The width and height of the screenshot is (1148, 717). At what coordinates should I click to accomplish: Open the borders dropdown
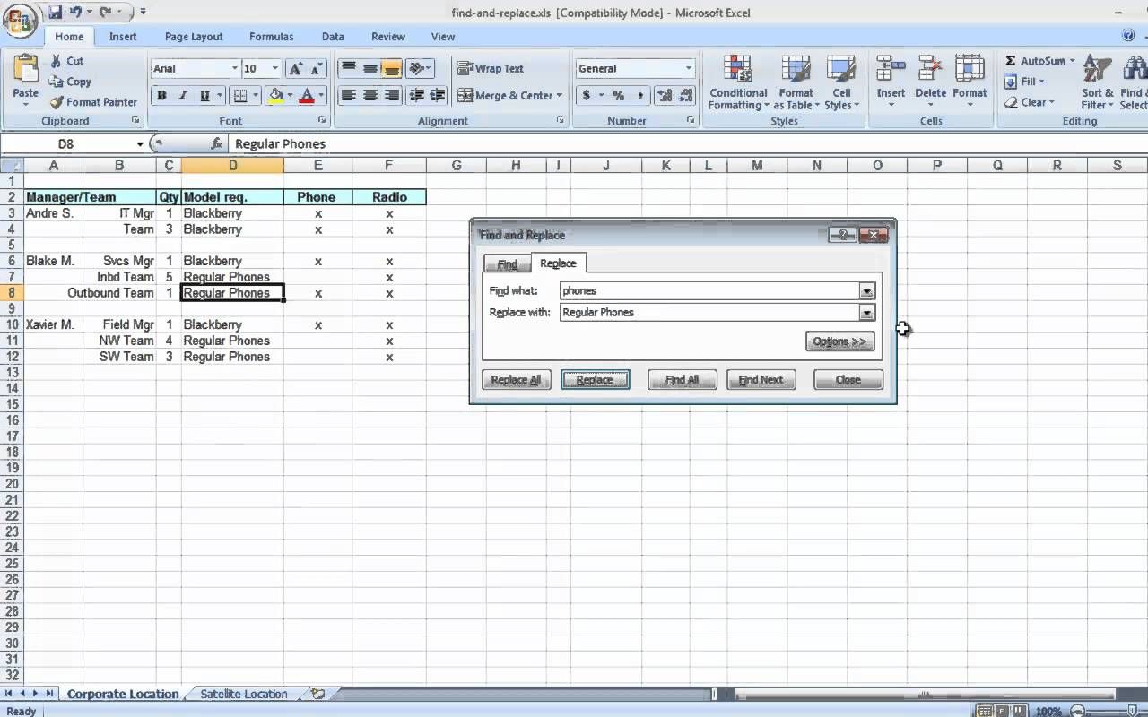[256, 96]
